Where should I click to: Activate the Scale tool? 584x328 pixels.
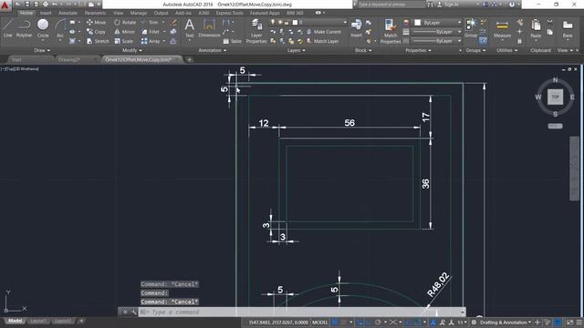click(x=124, y=41)
